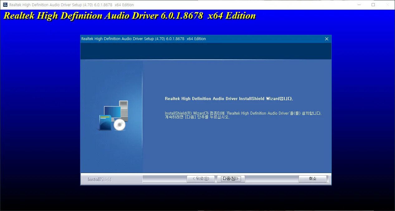The width and height of the screenshot is (395, 211).
Task: Click the outer window title text
Action: point(71,5)
